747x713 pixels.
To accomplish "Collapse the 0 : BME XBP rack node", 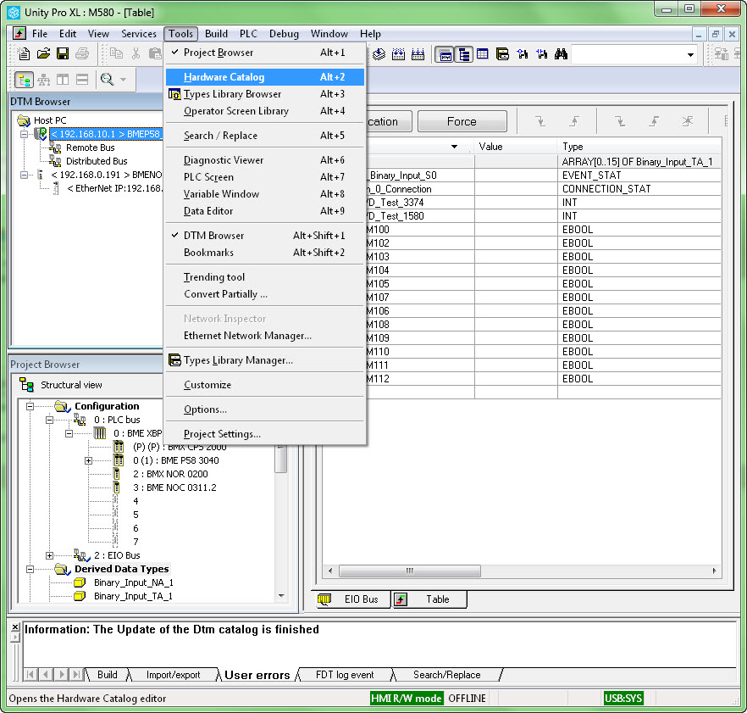I will tap(69, 433).
